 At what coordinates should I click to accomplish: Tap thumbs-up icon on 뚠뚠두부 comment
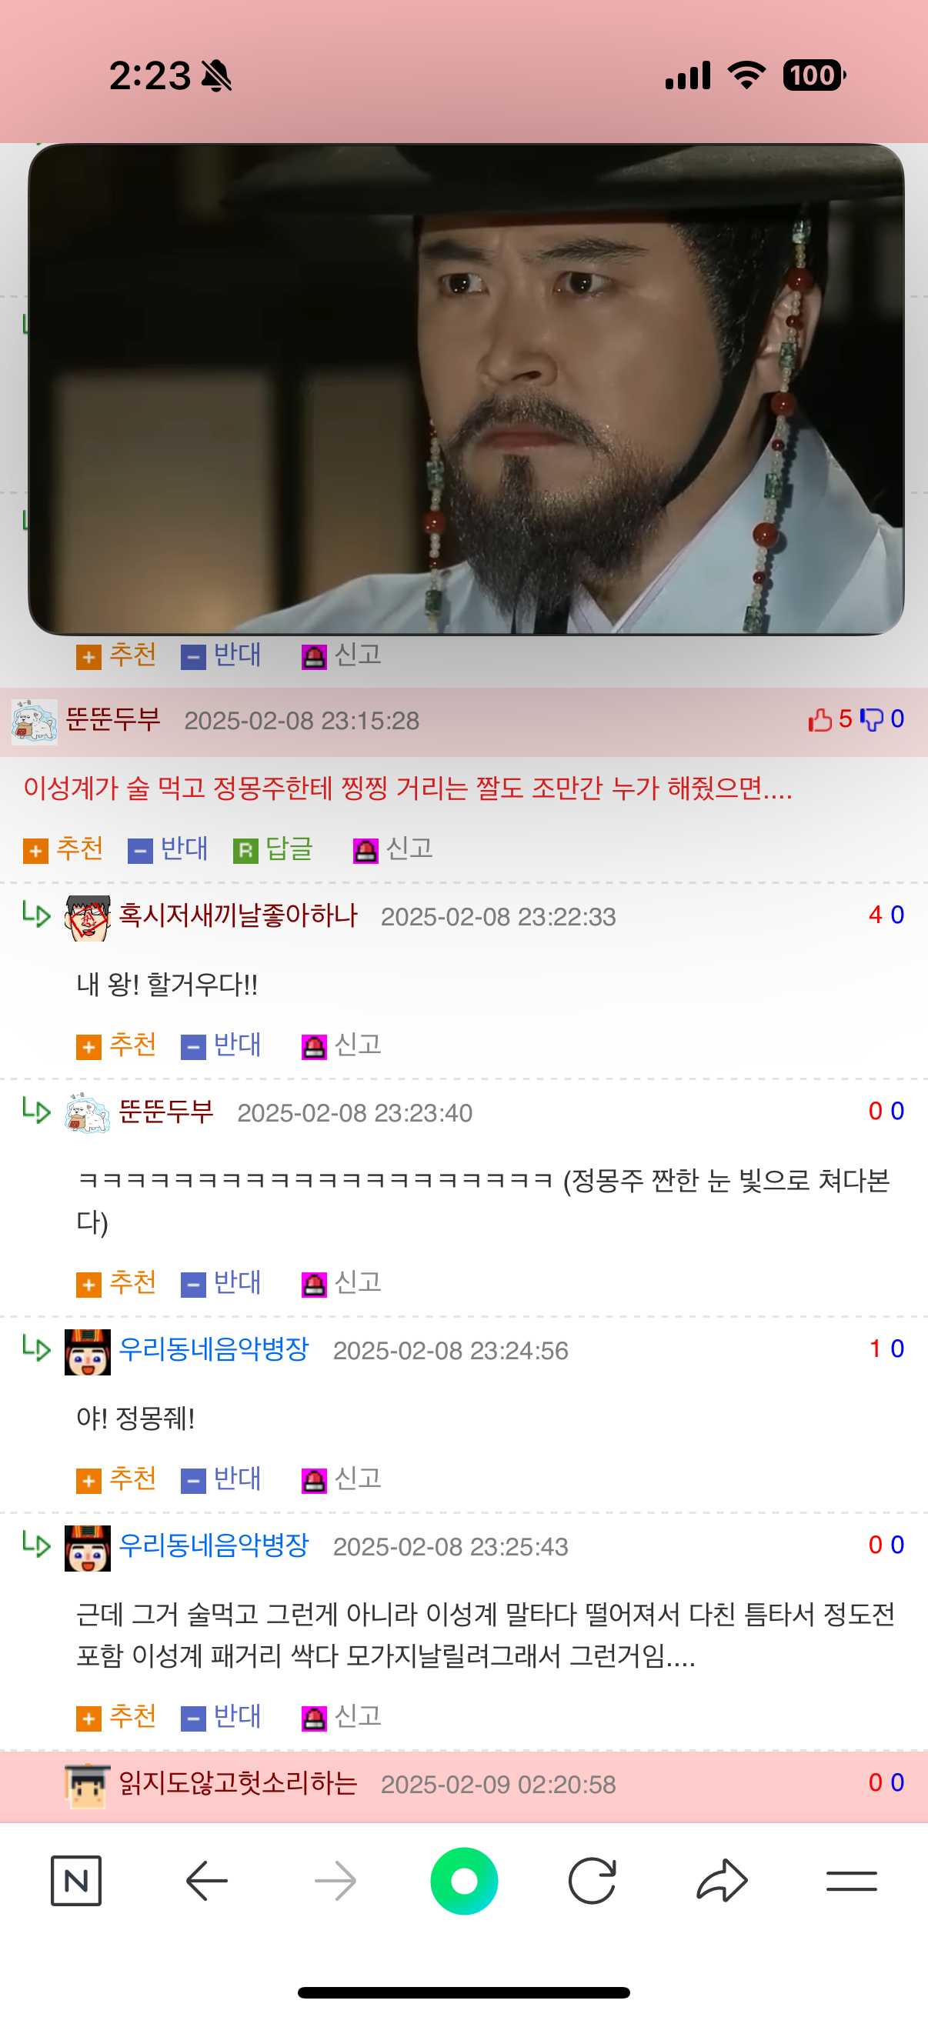pyautogui.click(x=820, y=718)
